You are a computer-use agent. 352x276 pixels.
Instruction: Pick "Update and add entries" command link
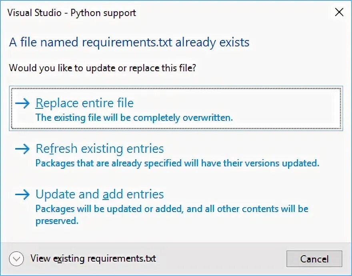pyautogui.click(x=100, y=194)
